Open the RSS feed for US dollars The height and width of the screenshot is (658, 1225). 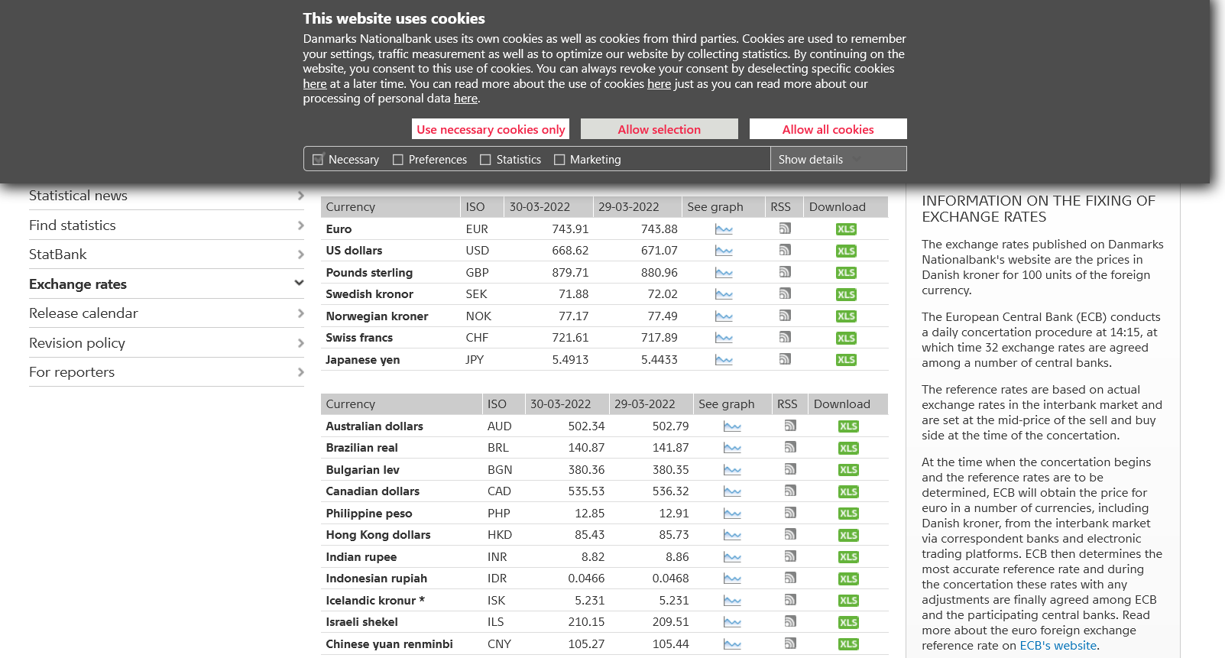click(x=784, y=251)
